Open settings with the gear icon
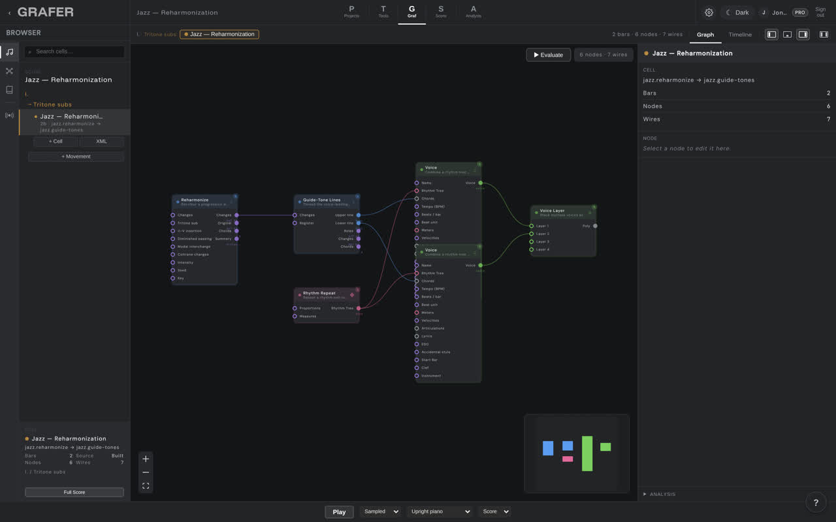This screenshot has height=522, width=836. tap(709, 12)
